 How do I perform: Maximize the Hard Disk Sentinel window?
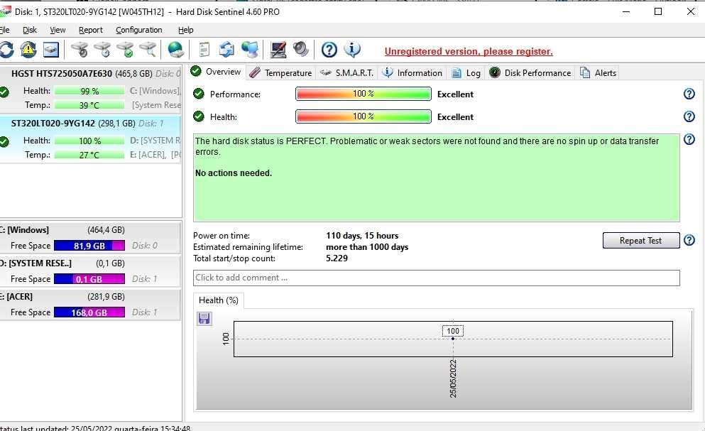coord(658,11)
